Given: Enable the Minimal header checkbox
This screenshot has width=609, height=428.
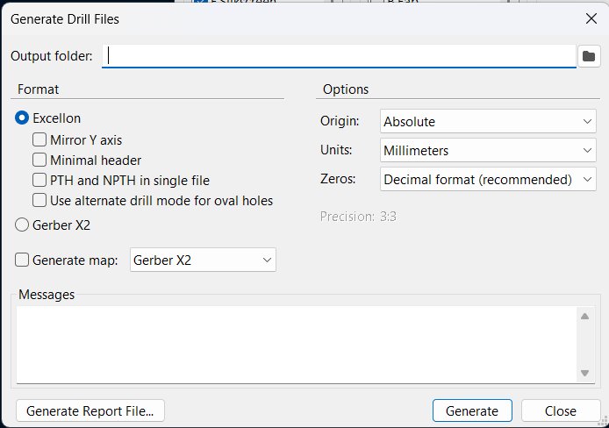Looking at the screenshot, I should 39,160.
